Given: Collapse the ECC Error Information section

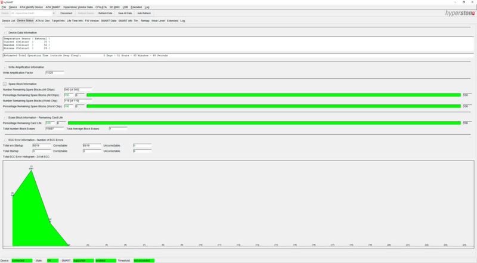Looking at the screenshot, I should pyautogui.click(x=5, y=140).
